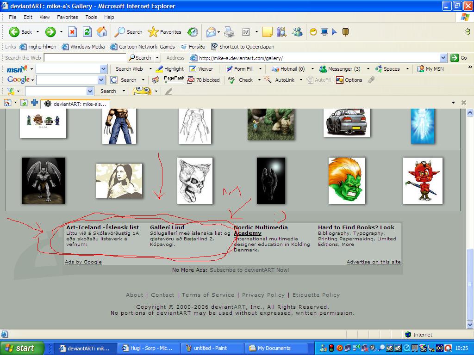Open the Search magnifier in IE toolbar

pyautogui.click(x=128, y=32)
